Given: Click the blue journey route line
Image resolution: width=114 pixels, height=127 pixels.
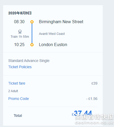Looking at the screenshot, I should click(32, 33).
